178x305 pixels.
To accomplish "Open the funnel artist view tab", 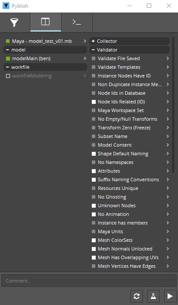I will click(x=15, y=22).
